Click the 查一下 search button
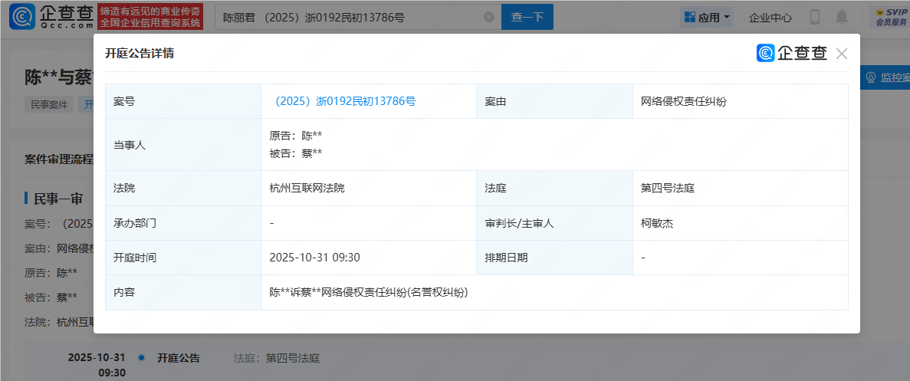 pos(527,17)
